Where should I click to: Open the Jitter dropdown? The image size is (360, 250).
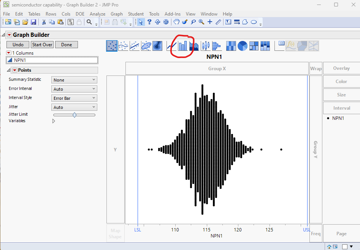[74, 107]
